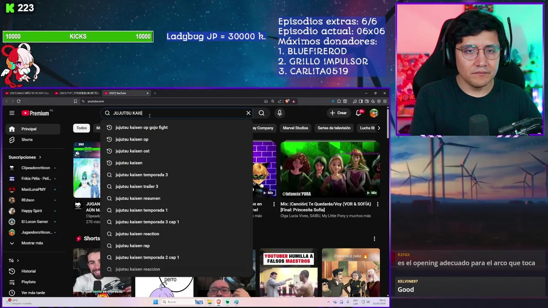This screenshot has height=308, width=548.
Task: Click the Brave Shields lion icon
Action: (287, 101)
